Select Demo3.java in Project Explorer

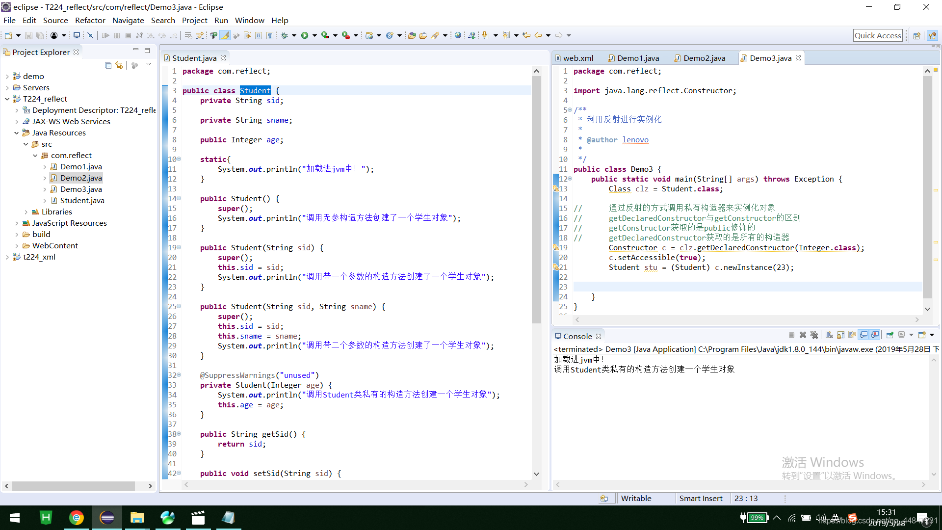point(81,189)
